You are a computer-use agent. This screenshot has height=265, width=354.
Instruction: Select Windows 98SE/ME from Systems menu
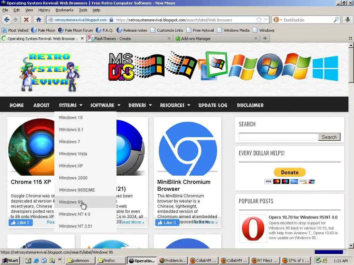[x=85, y=190]
